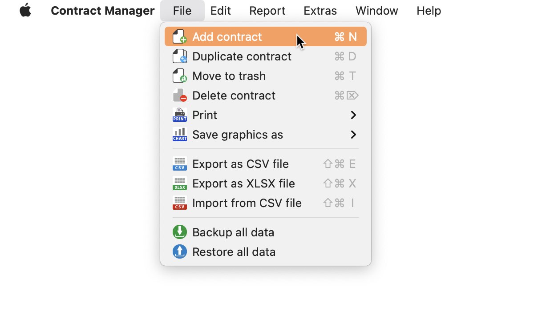This screenshot has width=534, height=311.
Task: Click the Duplicate contract icon
Action: [x=180, y=56]
